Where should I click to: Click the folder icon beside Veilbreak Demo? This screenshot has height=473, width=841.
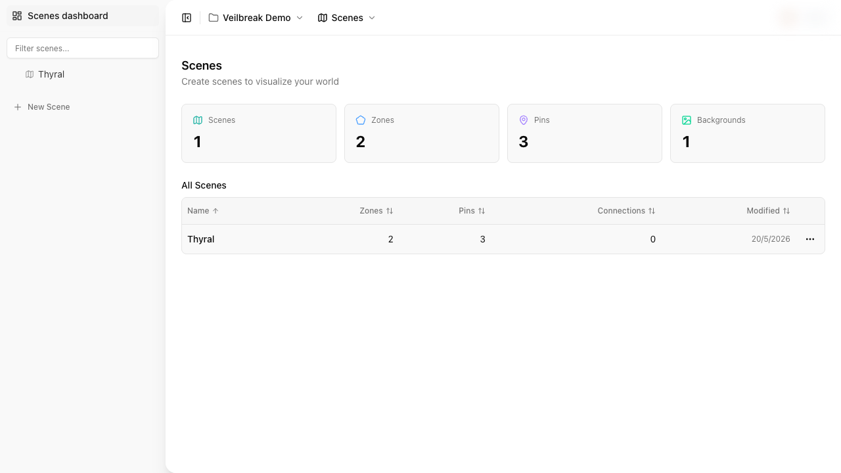pos(214,18)
